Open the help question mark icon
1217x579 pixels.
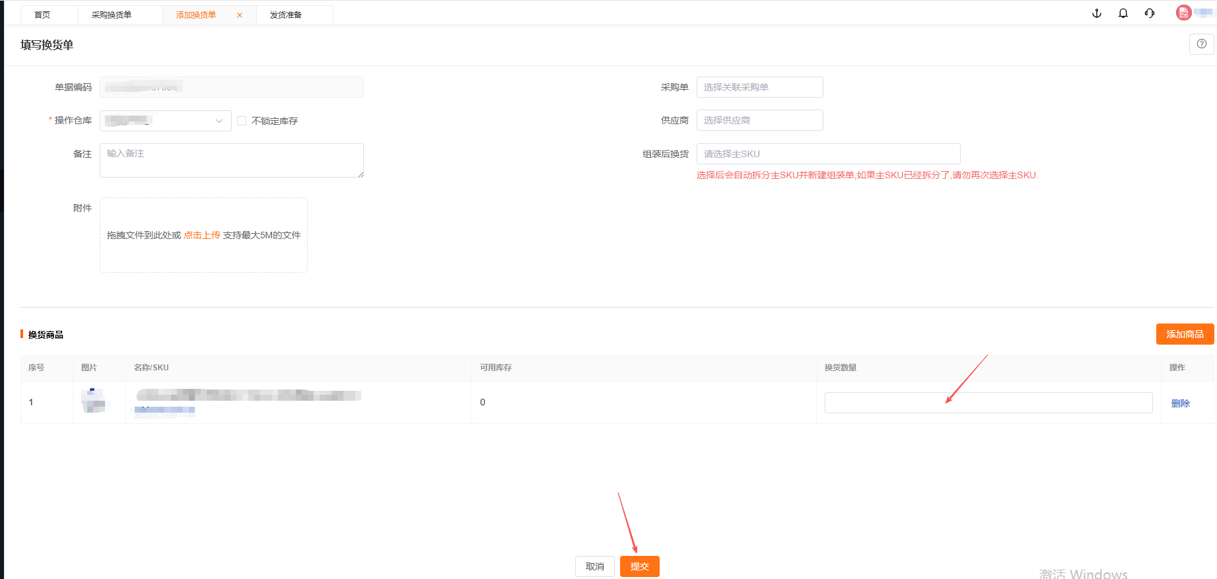click(x=1202, y=44)
